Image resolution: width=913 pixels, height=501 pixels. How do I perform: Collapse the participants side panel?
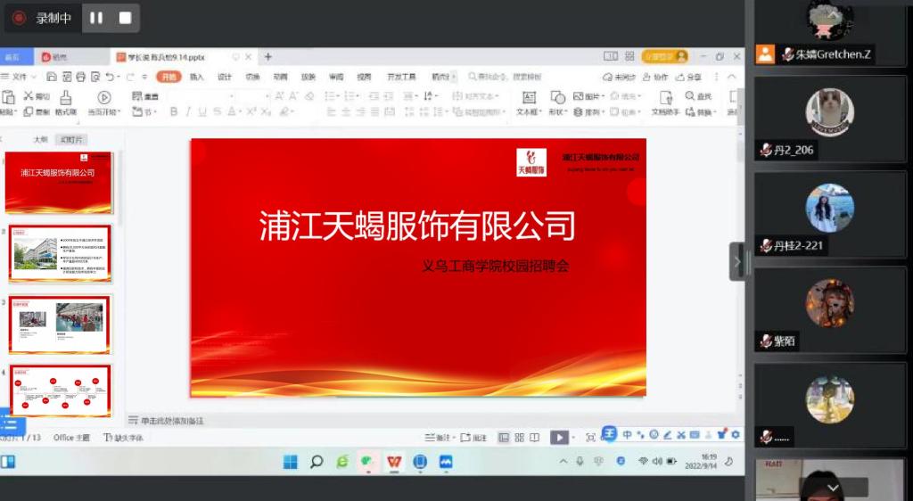click(737, 262)
